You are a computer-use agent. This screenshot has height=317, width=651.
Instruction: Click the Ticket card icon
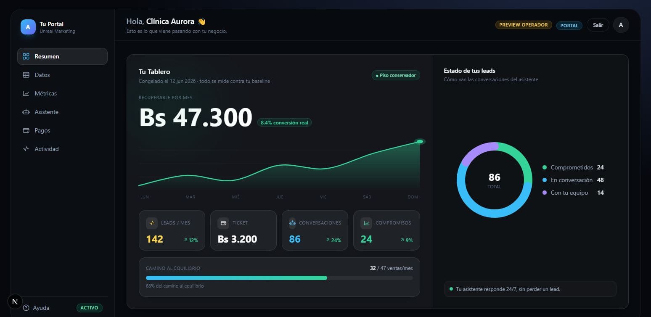pos(223,223)
